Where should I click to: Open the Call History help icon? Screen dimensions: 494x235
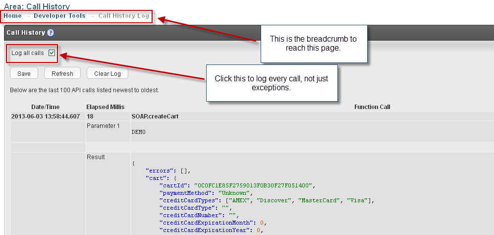(51, 33)
